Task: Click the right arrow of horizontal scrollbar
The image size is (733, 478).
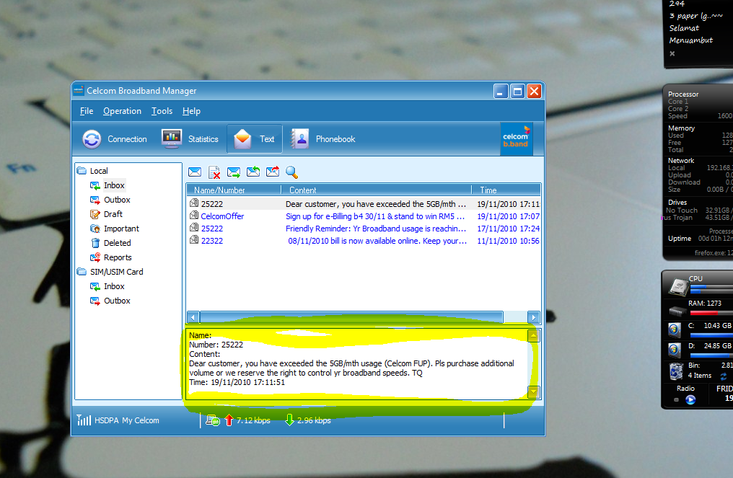Action: click(533, 317)
